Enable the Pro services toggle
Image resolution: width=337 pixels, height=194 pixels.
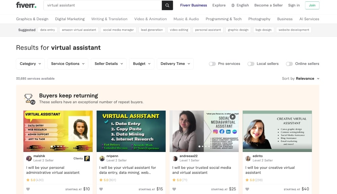tap(212, 64)
